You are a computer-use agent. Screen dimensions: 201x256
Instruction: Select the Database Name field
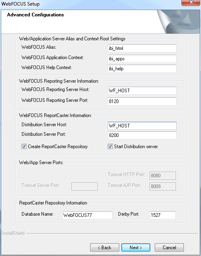pyautogui.click(x=87, y=215)
